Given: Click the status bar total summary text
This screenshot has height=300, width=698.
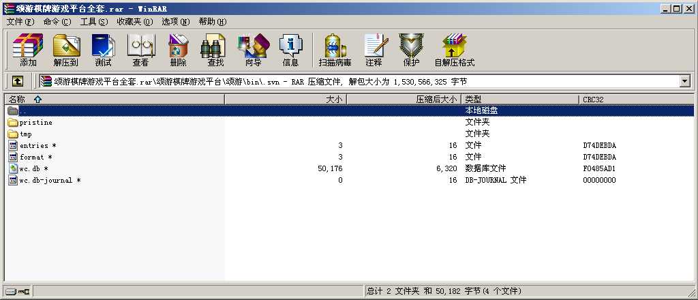Looking at the screenshot, I should 444,291.
